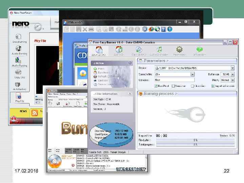The height and width of the screenshot is (183, 244).
Task: Open the music note Audio CD grabber icon
Action: [159, 51]
